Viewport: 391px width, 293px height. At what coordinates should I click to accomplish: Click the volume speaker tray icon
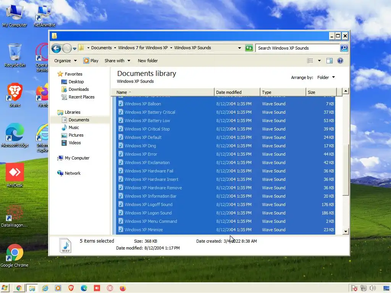pos(373,288)
